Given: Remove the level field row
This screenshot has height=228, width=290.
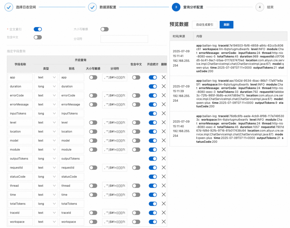Looking at the screenshot, I should [163, 123].
